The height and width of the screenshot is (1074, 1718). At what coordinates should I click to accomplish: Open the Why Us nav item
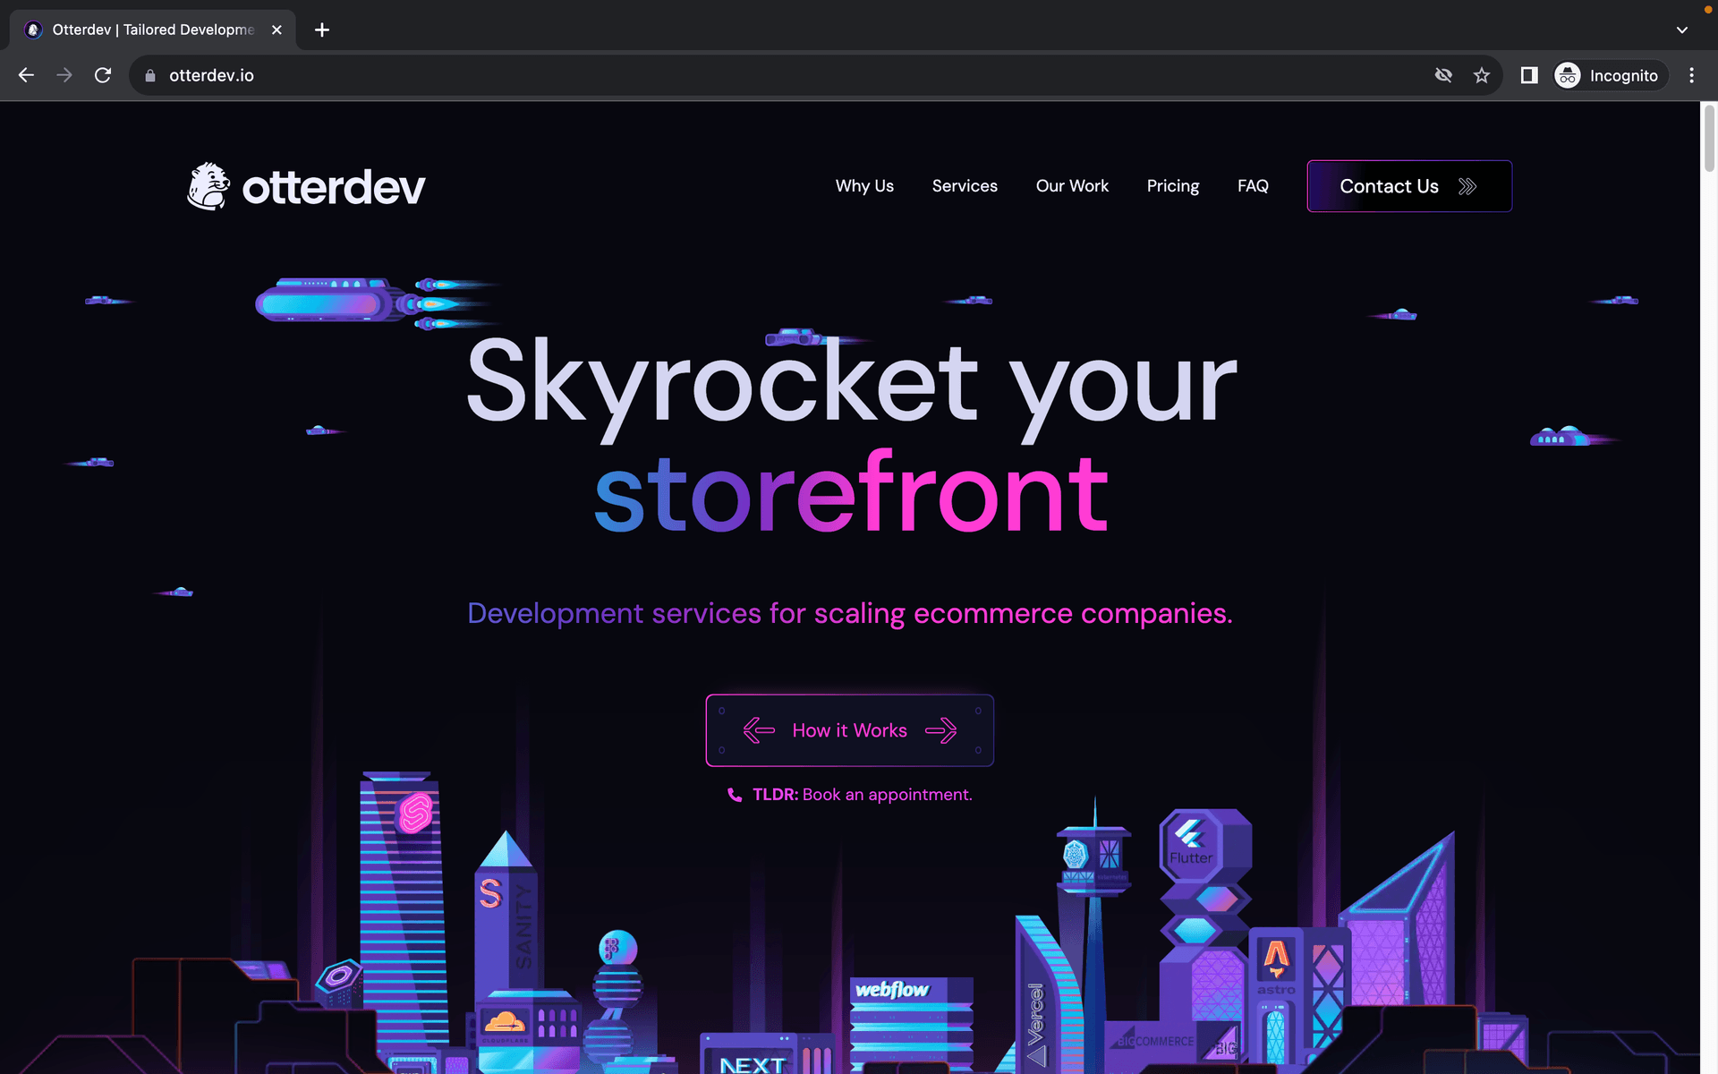pos(864,186)
